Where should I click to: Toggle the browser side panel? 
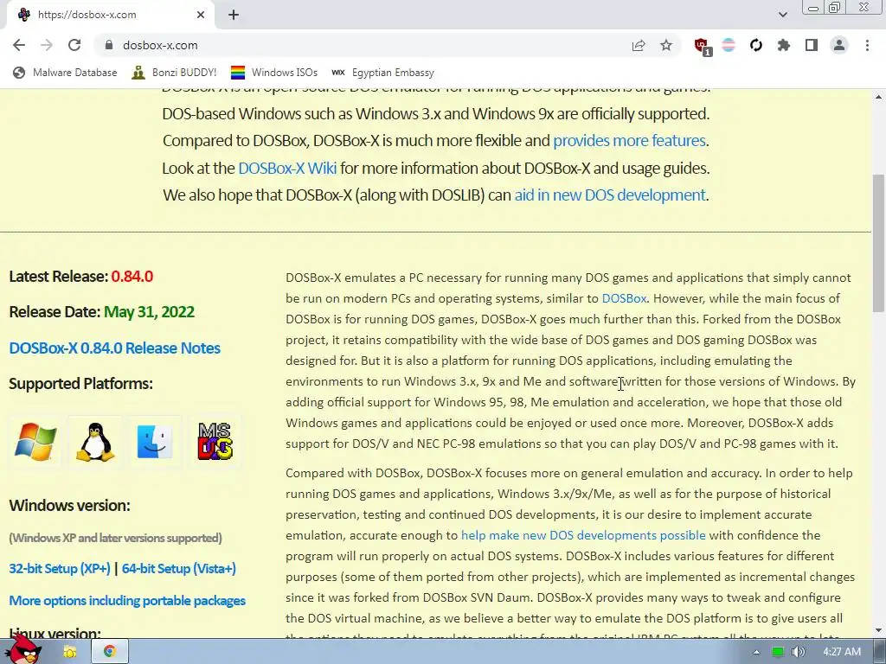812,45
